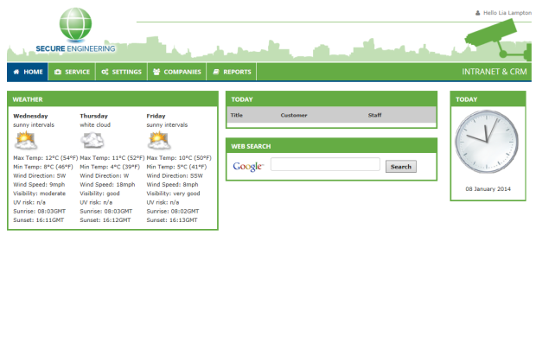Click 'Wind Speed: 8mph' text

[172, 185]
